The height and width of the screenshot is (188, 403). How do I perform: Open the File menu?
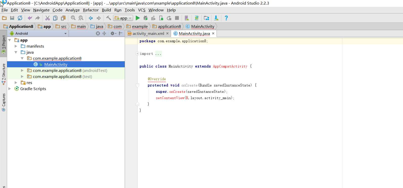point(5,10)
